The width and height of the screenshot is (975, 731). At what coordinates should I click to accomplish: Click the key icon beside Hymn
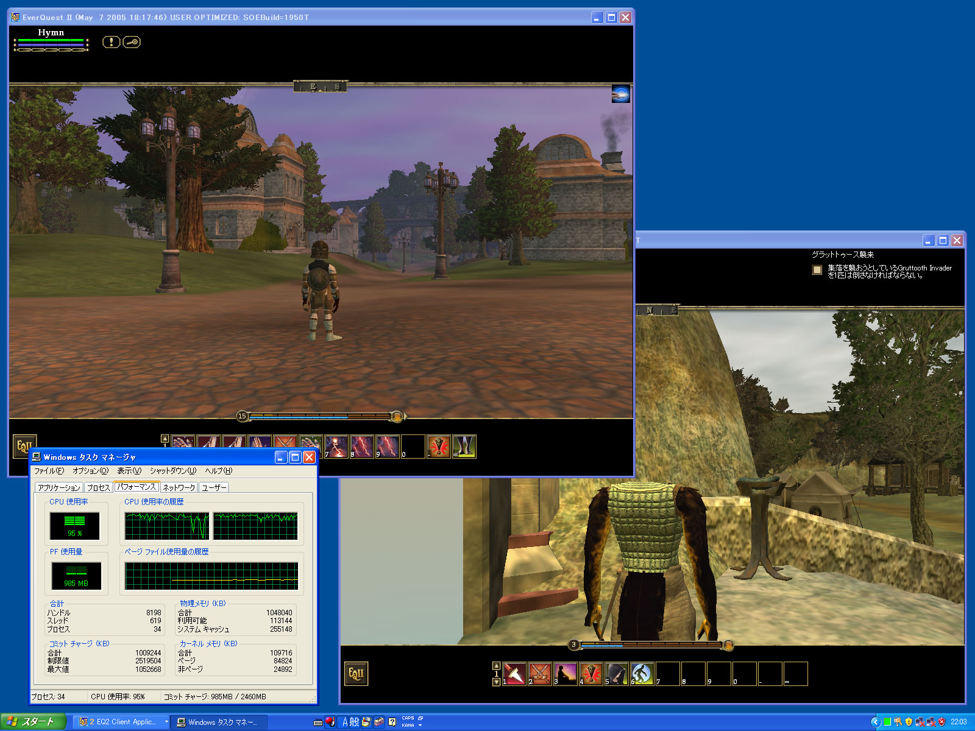click(x=132, y=42)
